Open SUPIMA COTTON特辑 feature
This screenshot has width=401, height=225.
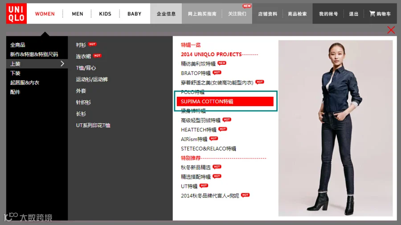tap(225, 102)
